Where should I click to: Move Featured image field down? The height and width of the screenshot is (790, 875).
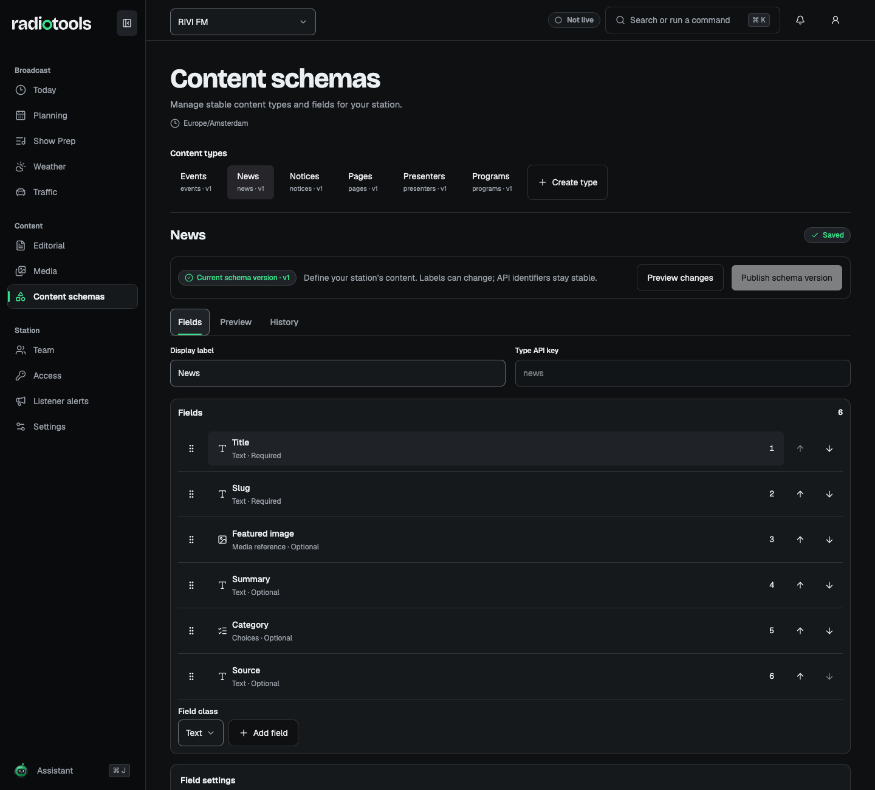coord(829,540)
